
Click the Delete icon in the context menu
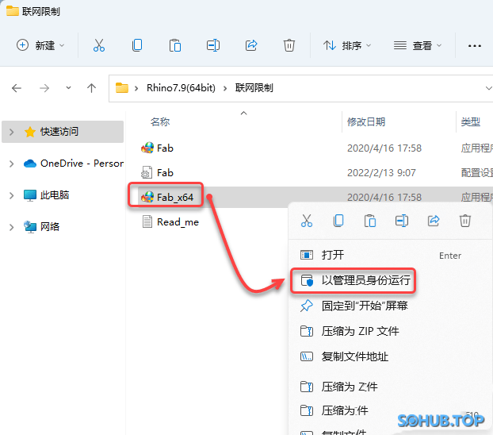pyautogui.click(x=465, y=221)
